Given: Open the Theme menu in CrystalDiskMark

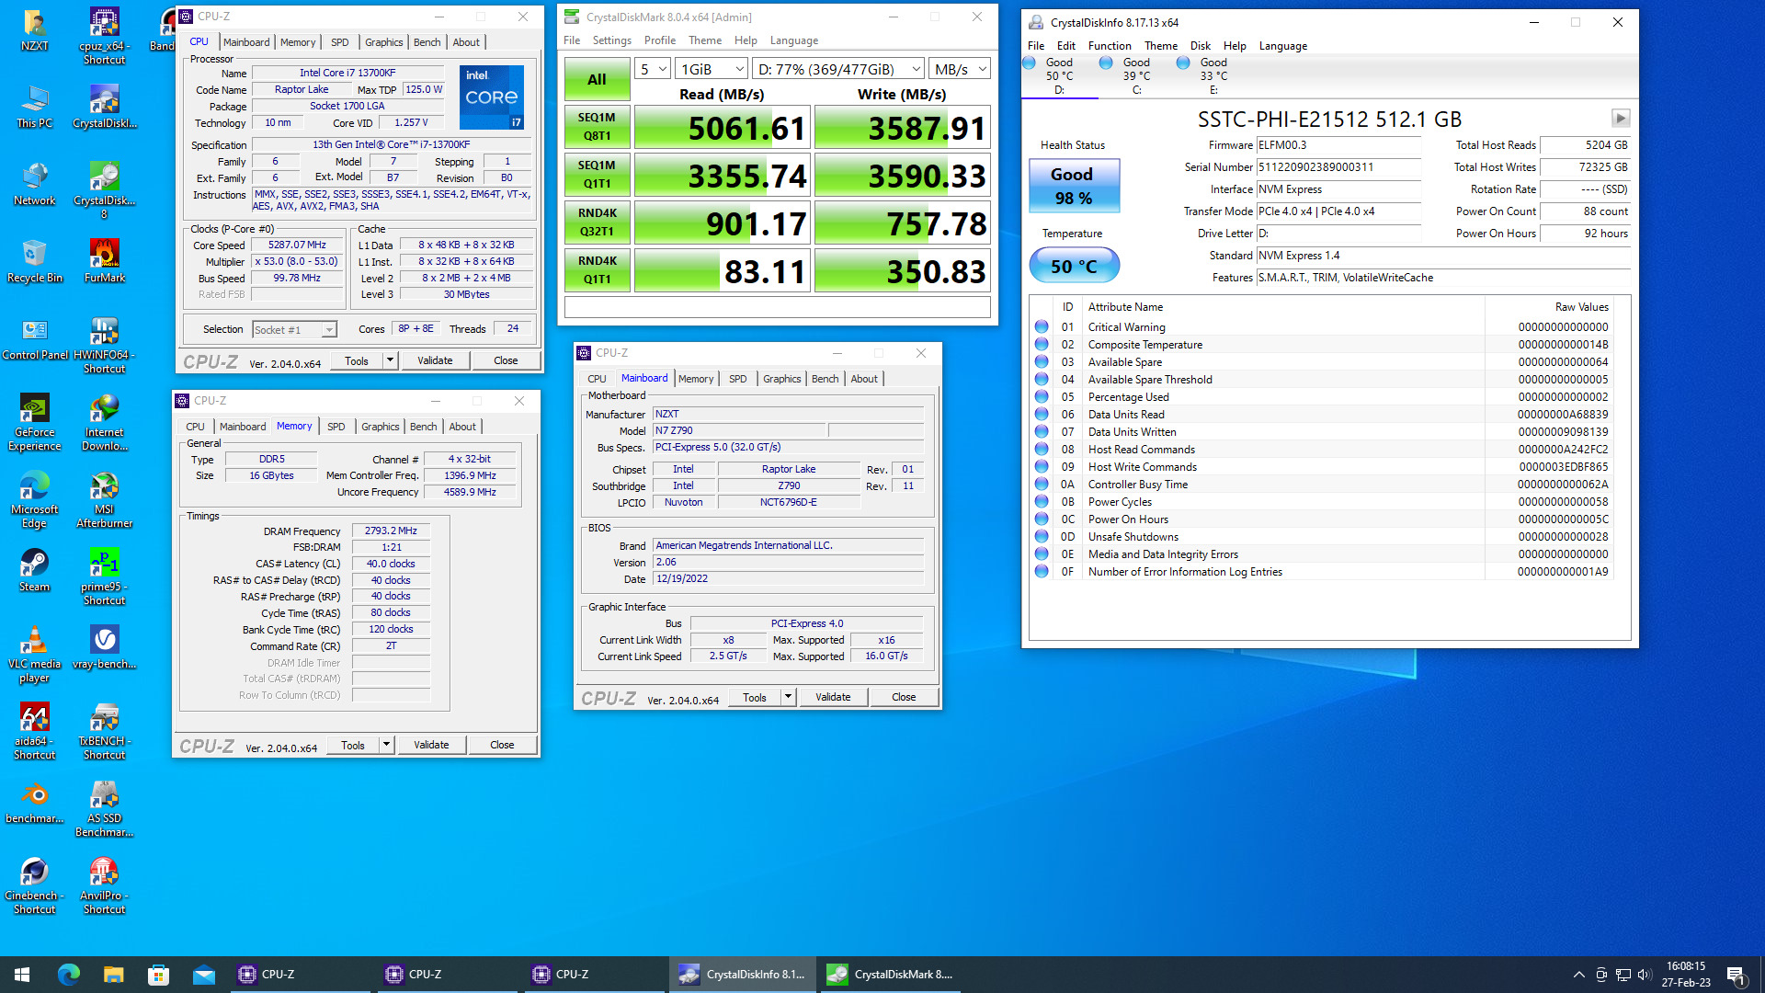Looking at the screenshot, I should click(704, 40).
